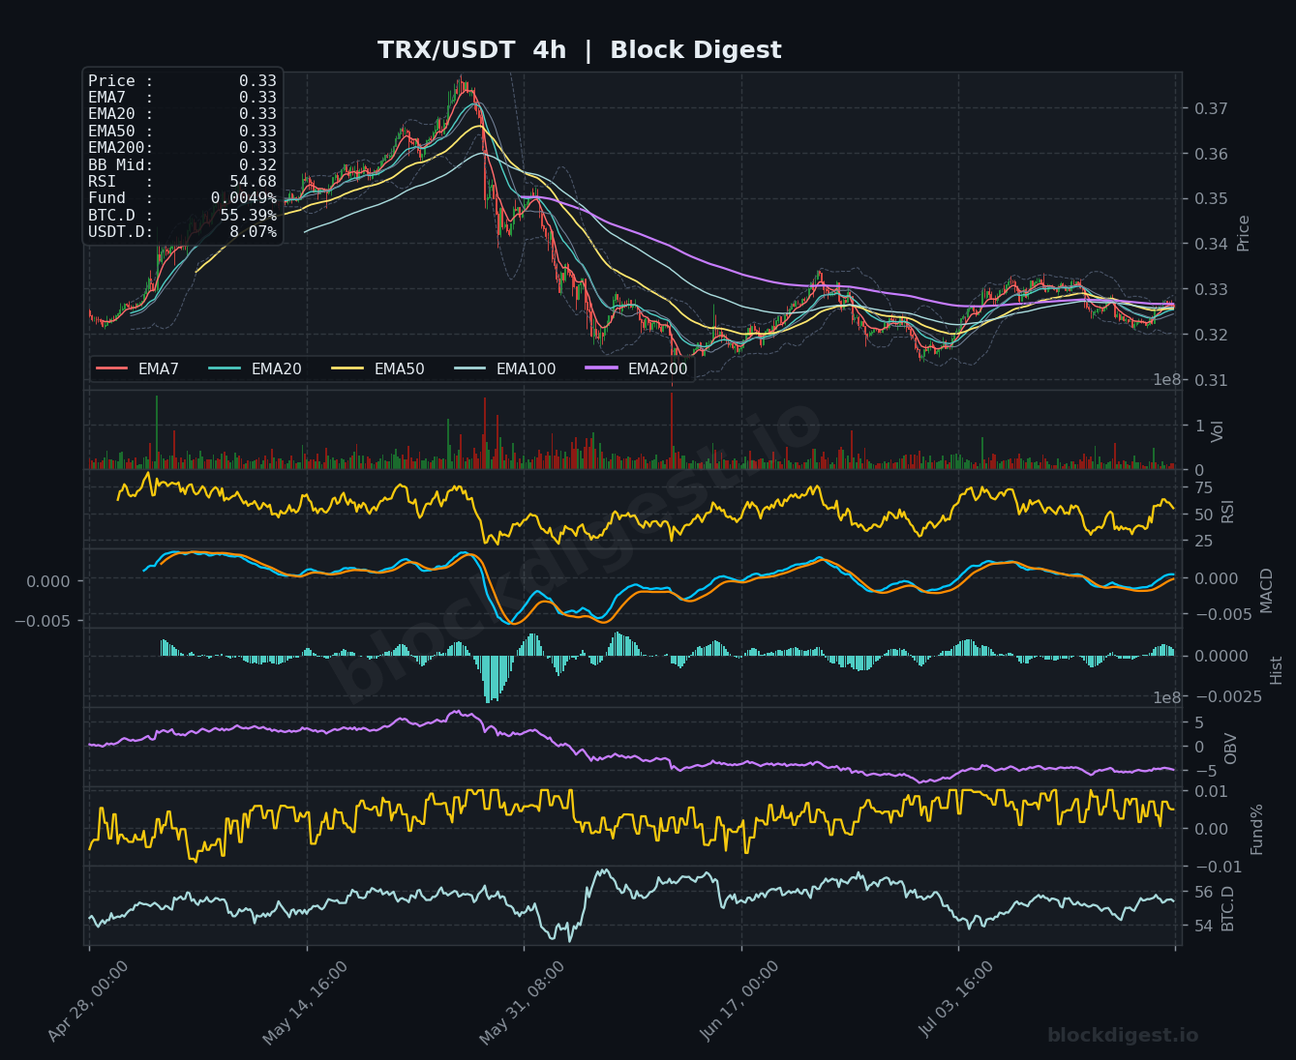Select the EMA200 row in stats box

click(182, 148)
